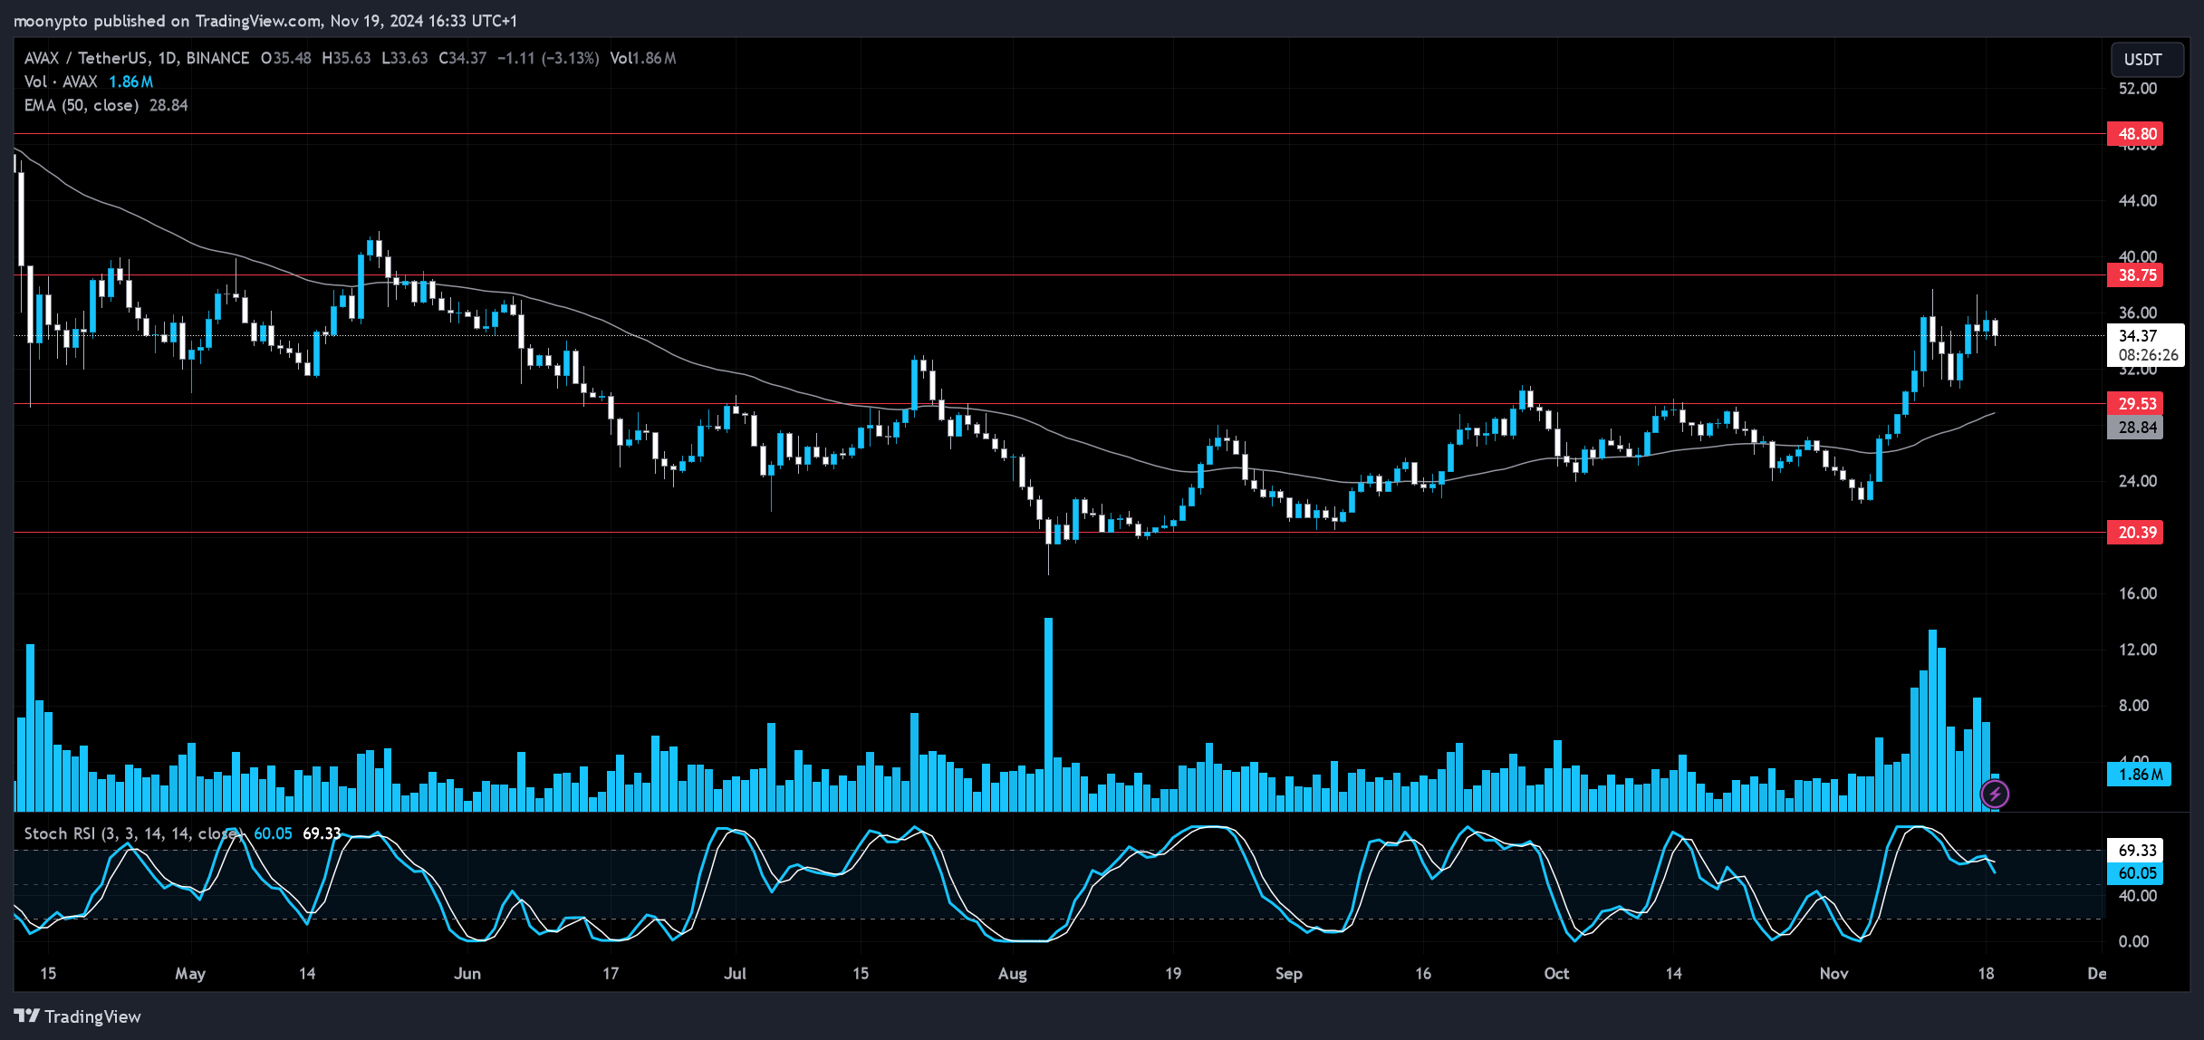Click the 34.37 current price label

[x=2138, y=336]
